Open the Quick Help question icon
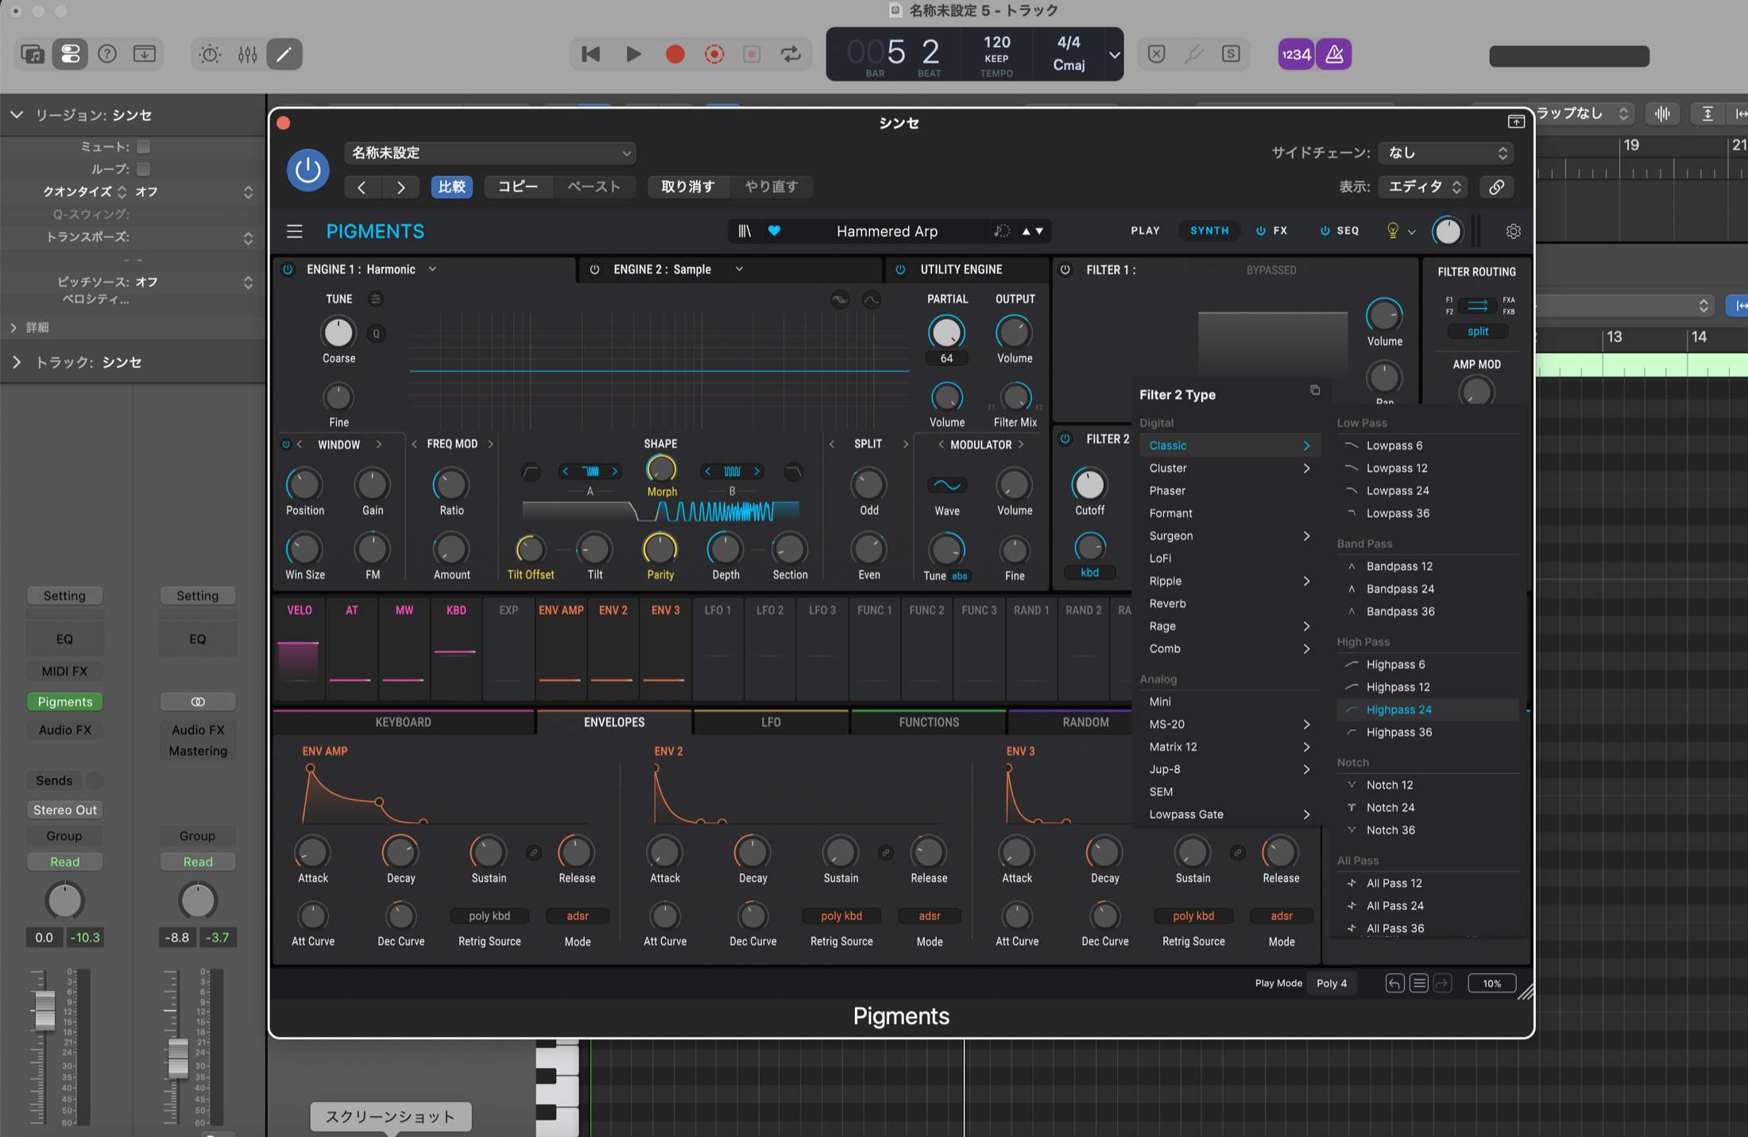 pos(107,54)
